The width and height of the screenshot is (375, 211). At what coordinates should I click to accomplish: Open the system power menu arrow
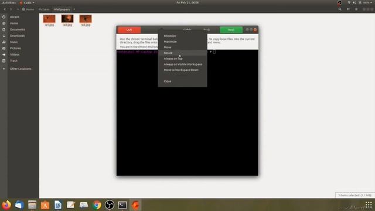point(371,2)
